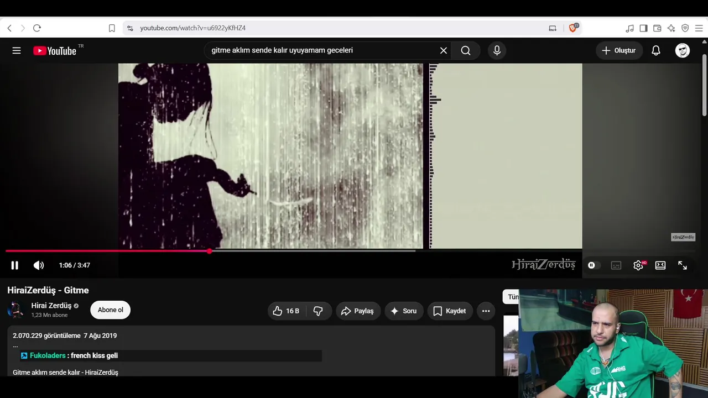708x398 pixels.
Task: Click the search magnifier button
Action: tap(466, 50)
